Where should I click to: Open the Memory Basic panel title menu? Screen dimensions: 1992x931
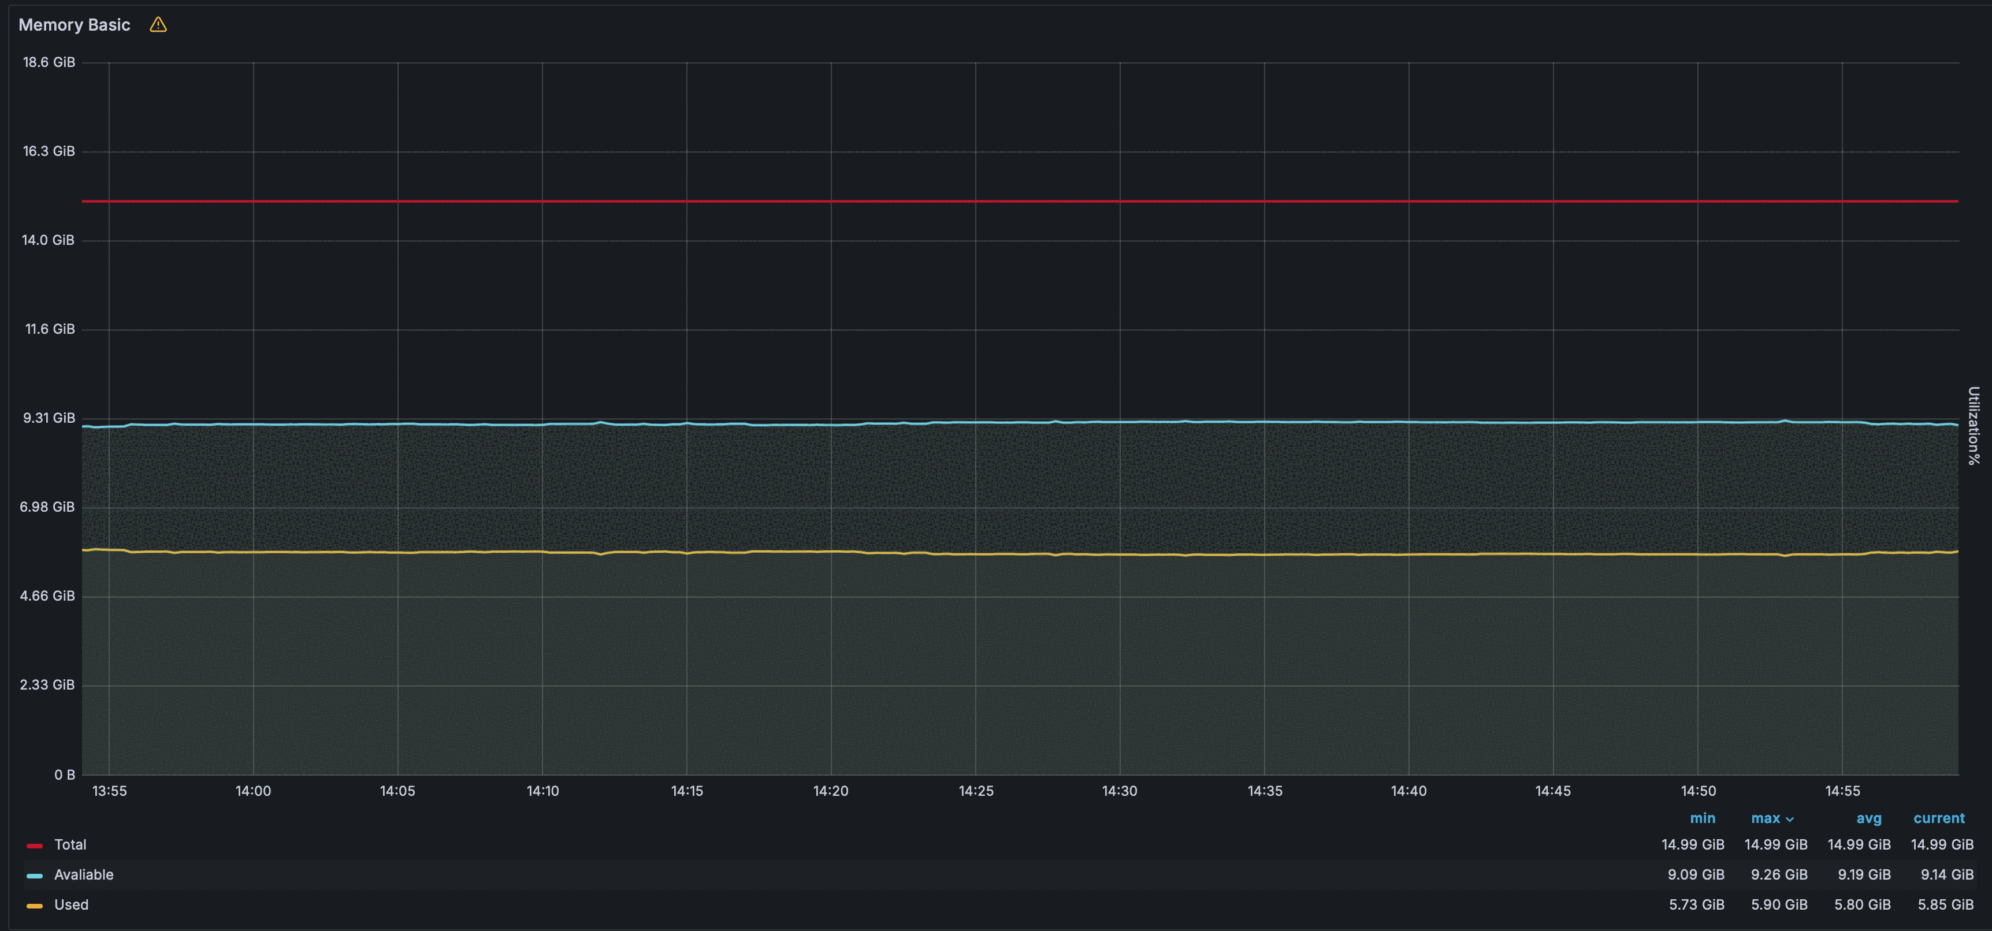[74, 25]
